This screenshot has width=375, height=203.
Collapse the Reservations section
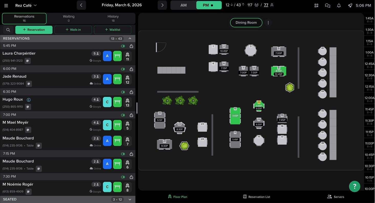[130, 38]
